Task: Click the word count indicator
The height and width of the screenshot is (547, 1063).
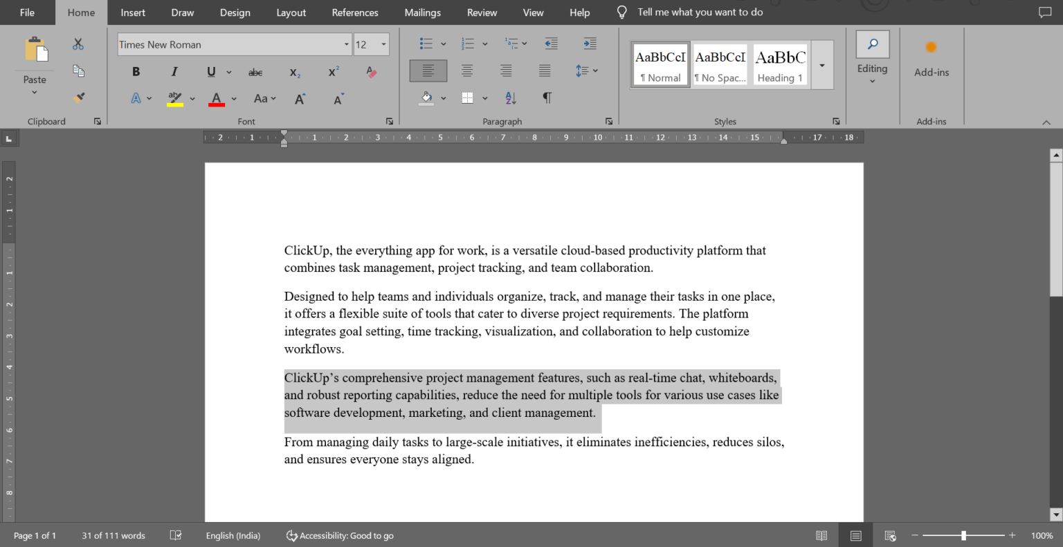Action: pyautogui.click(x=113, y=535)
